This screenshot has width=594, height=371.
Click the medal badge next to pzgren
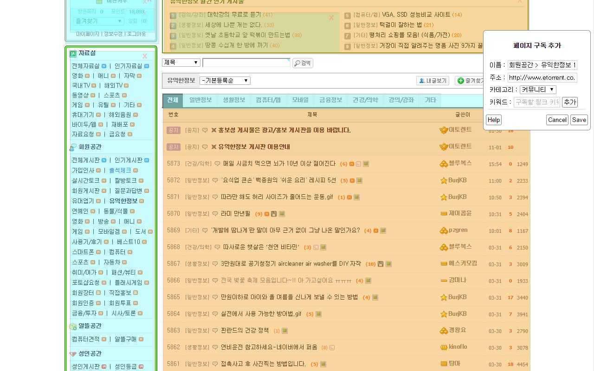pyautogui.click(x=444, y=230)
